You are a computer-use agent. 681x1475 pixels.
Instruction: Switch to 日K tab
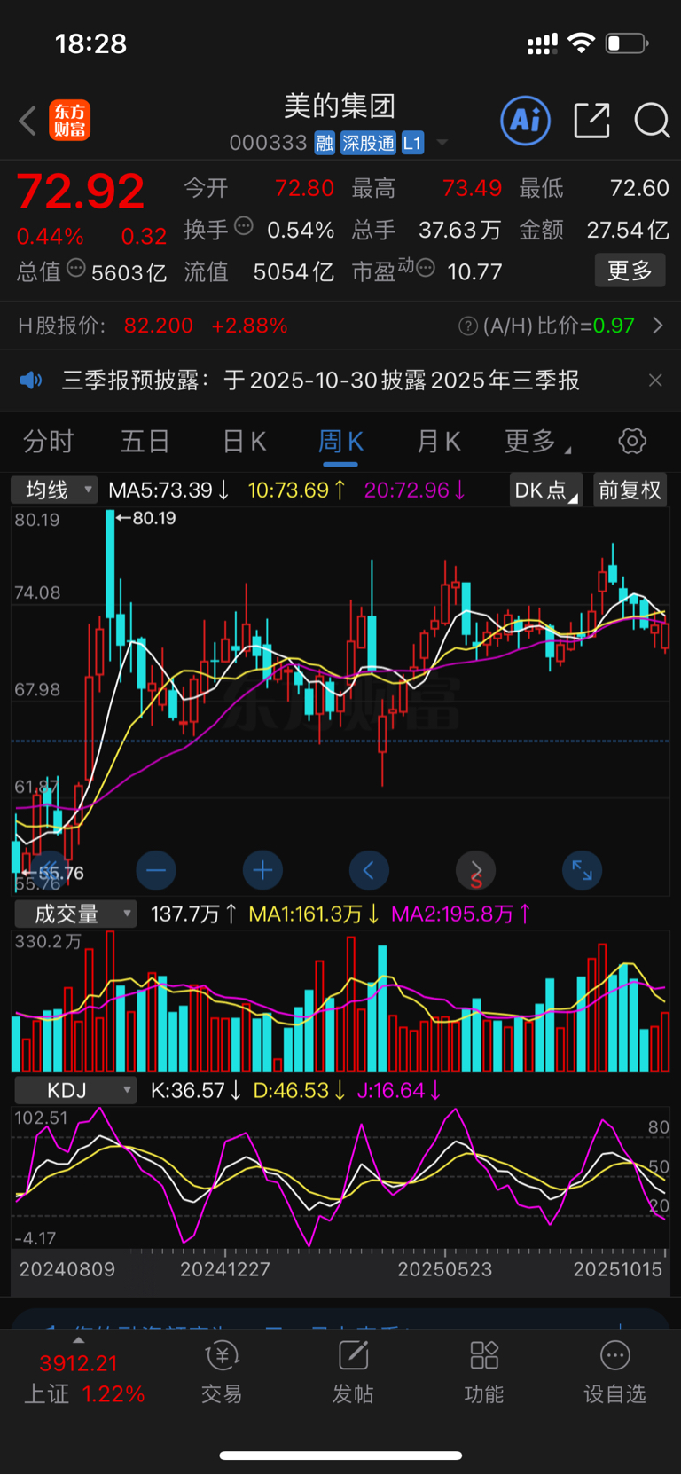point(244,442)
